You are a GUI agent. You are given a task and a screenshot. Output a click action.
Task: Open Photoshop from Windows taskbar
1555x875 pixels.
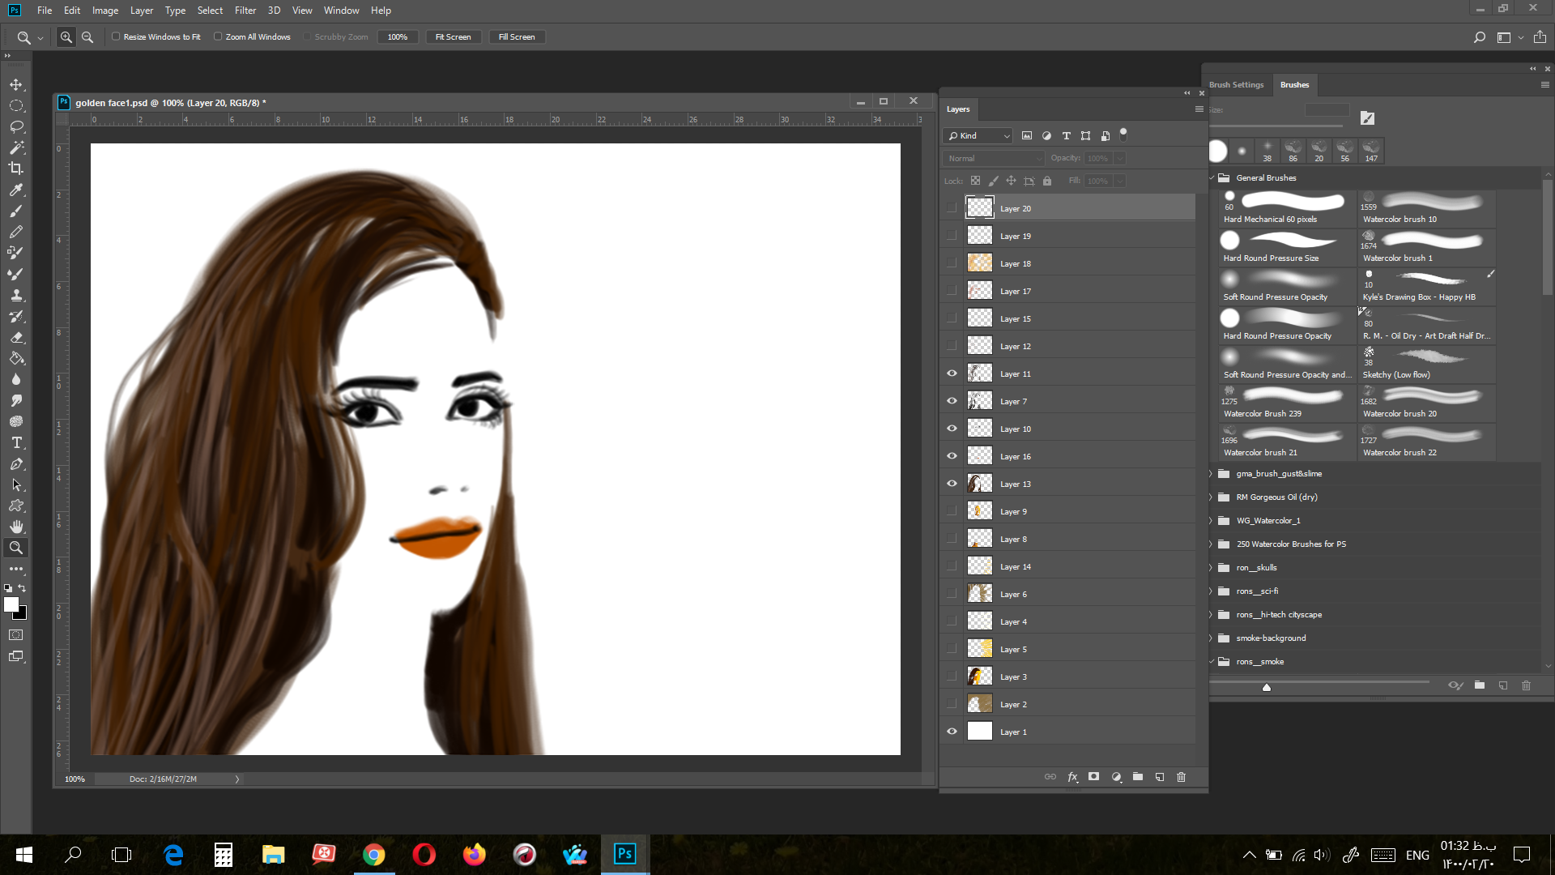tap(624, 855)
